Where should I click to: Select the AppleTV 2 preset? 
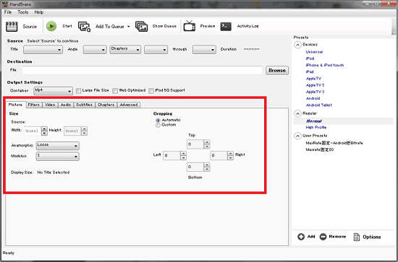[315, 85]
